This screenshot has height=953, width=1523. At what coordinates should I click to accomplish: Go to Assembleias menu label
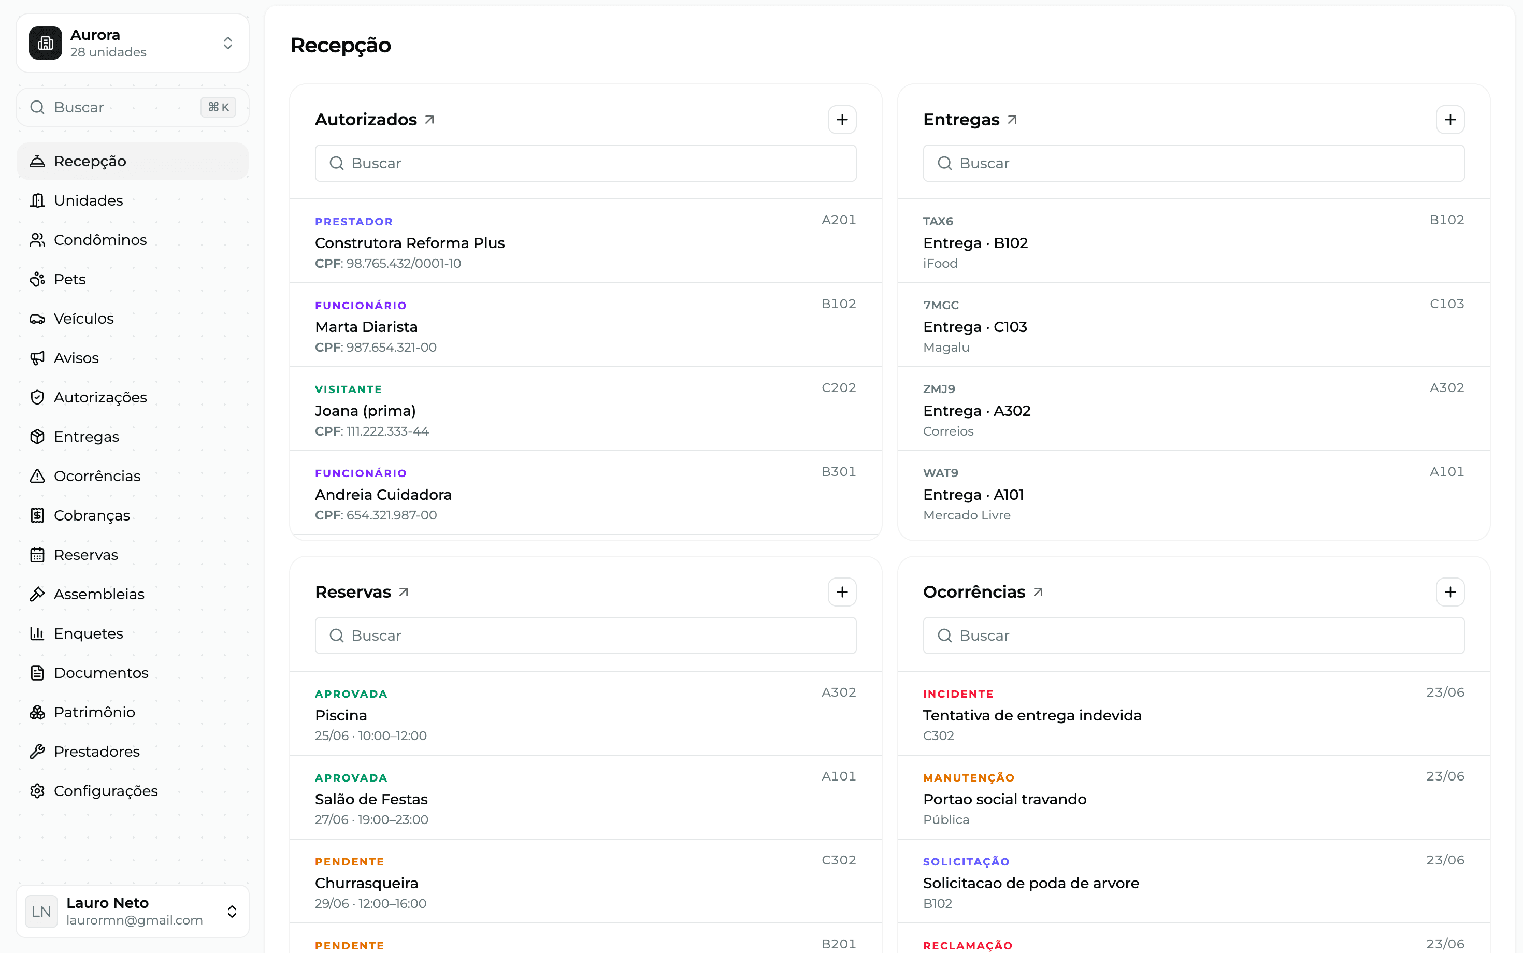[x=99, y=595]
